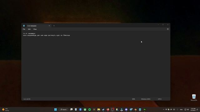
Task: Show hidden system tray icons
Action: 164,110
